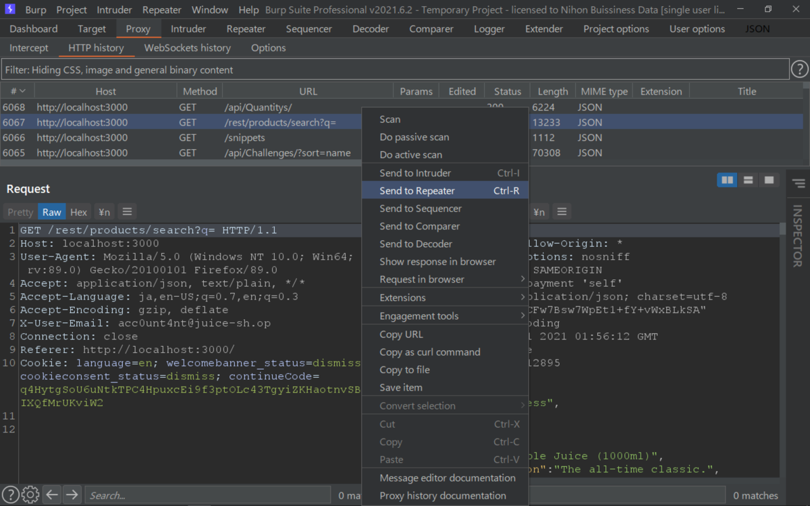This screenshot has height=506, width=810.
Task: Open the Comparer tab
Action: click(431, 29)
